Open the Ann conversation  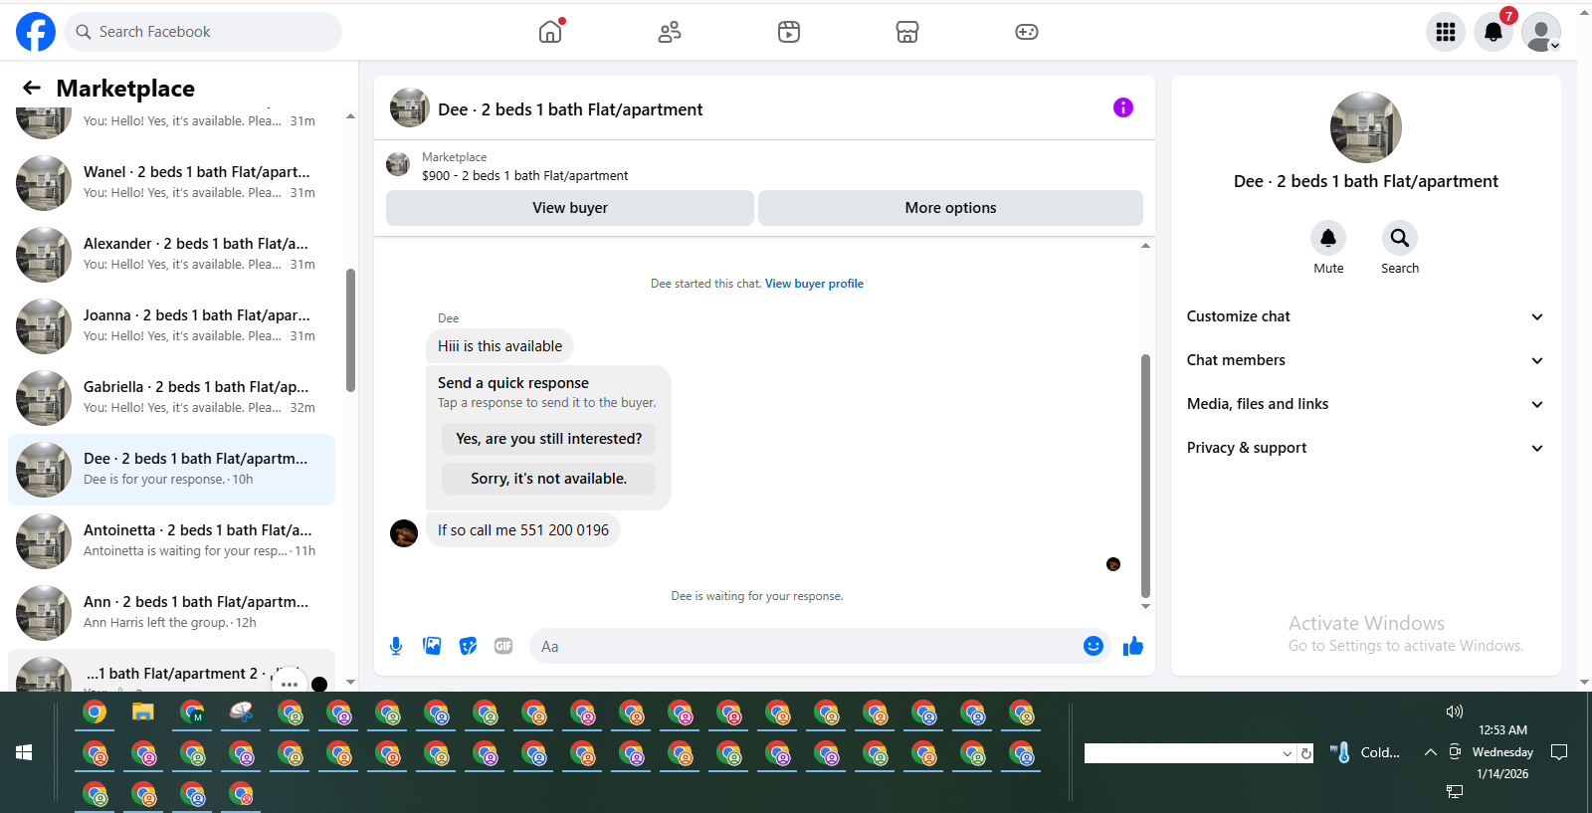[x=171, y=613]
